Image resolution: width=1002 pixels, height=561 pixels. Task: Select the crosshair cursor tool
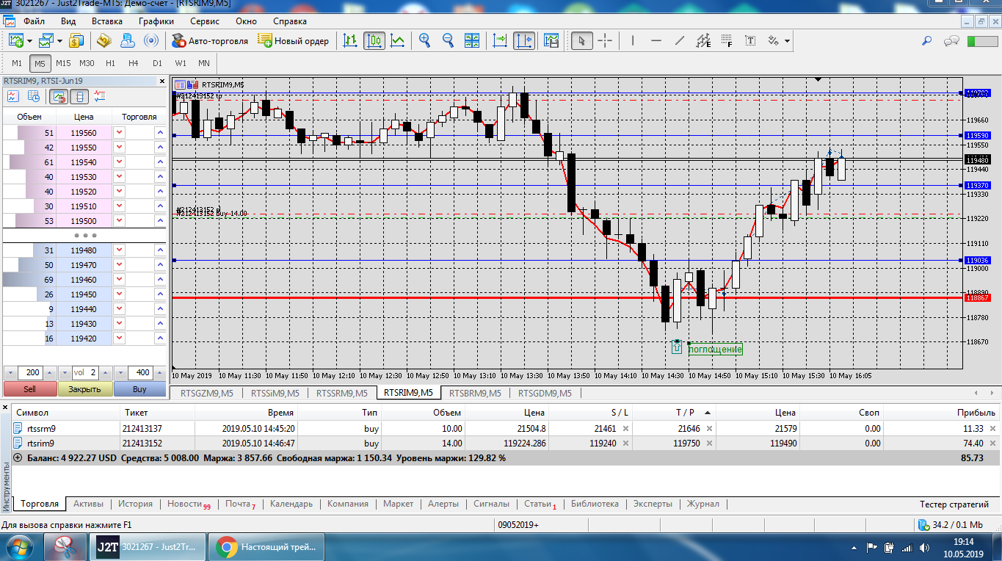click(605, 41)
